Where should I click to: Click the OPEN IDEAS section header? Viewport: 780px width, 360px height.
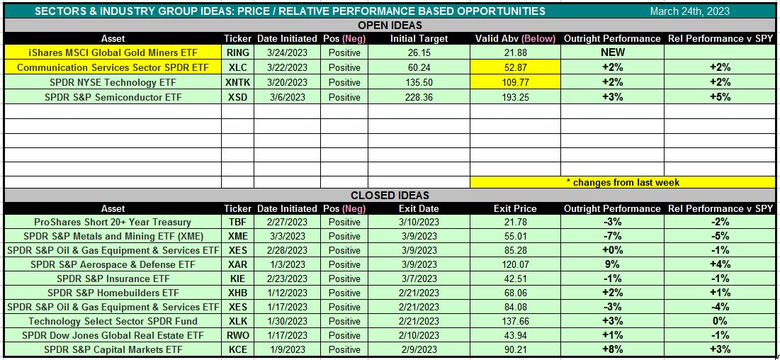click(x=390, y=25)
